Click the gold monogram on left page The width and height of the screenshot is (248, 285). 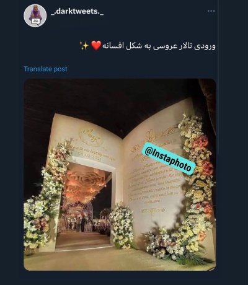tap(92, 136)
